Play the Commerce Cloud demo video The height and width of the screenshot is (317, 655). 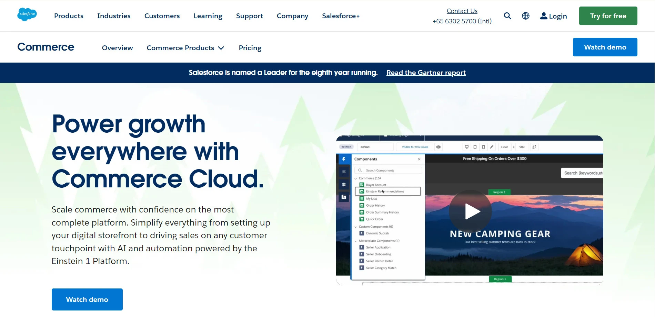point(471,211)
